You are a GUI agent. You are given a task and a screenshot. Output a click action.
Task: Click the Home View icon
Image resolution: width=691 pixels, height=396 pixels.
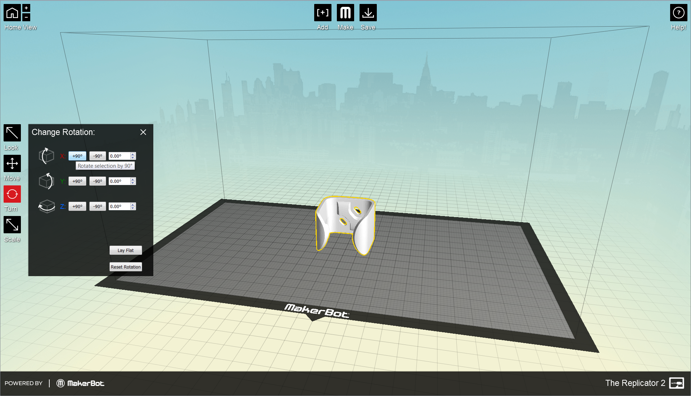(12, 13)
